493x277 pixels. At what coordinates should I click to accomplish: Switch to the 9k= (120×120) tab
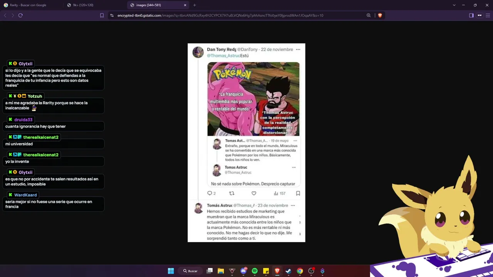pos(94,5)
